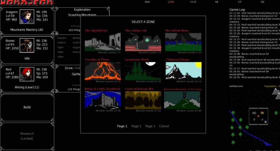
Task: Pick the Crucible of Flame zone image
Action: click(x=103, y=71)
